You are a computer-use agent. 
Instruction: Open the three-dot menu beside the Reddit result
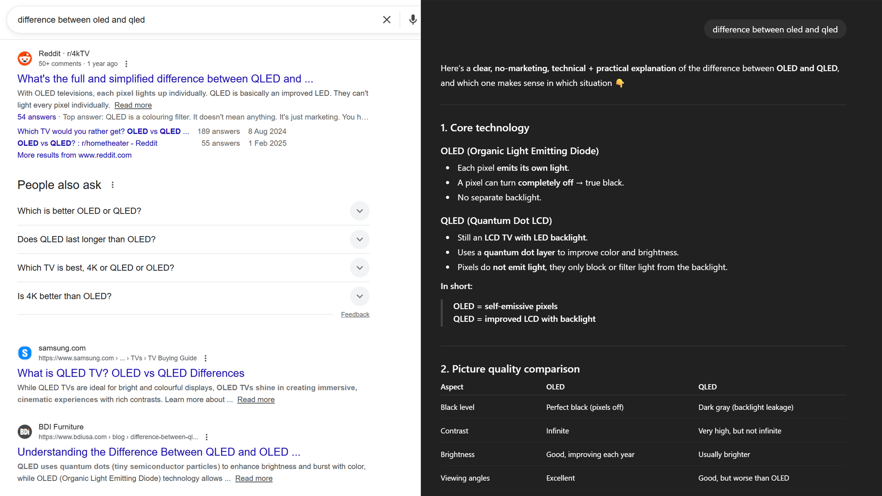click(126, 64)
